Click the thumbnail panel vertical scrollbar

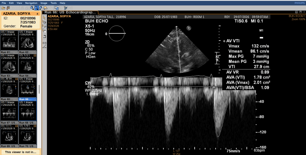pos(39,89)
